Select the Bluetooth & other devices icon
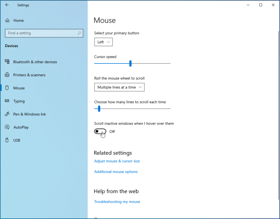The width and height of the screenshot is (280, 219). (x=7, y=62)
